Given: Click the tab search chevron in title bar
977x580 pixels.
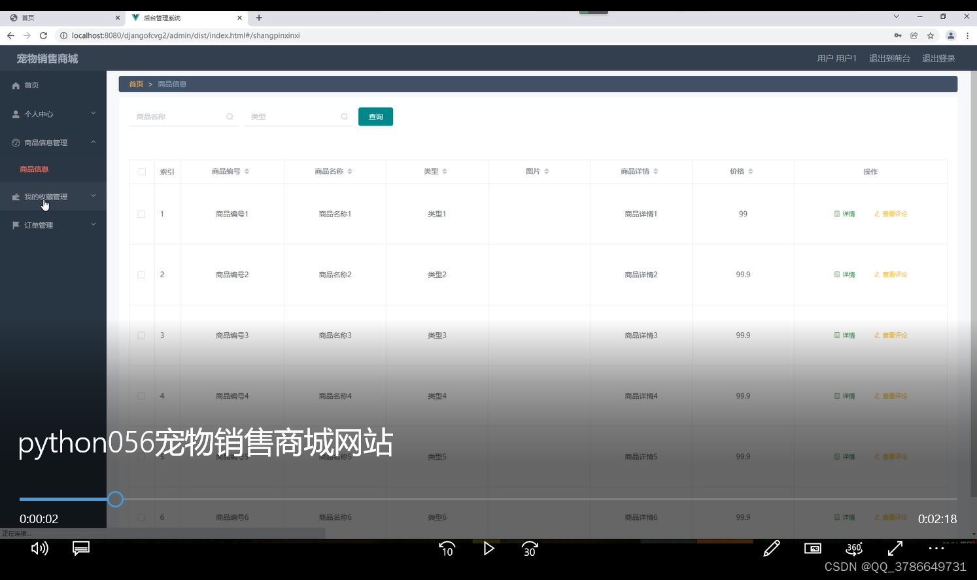Looking at the screenshot, I should point(897,16).
